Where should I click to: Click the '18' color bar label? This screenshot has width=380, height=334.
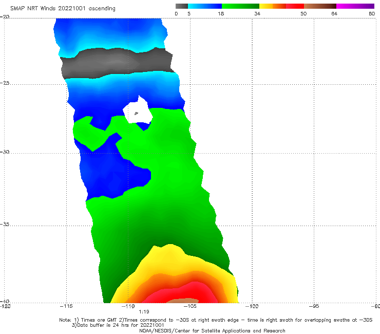click(221, 13)
